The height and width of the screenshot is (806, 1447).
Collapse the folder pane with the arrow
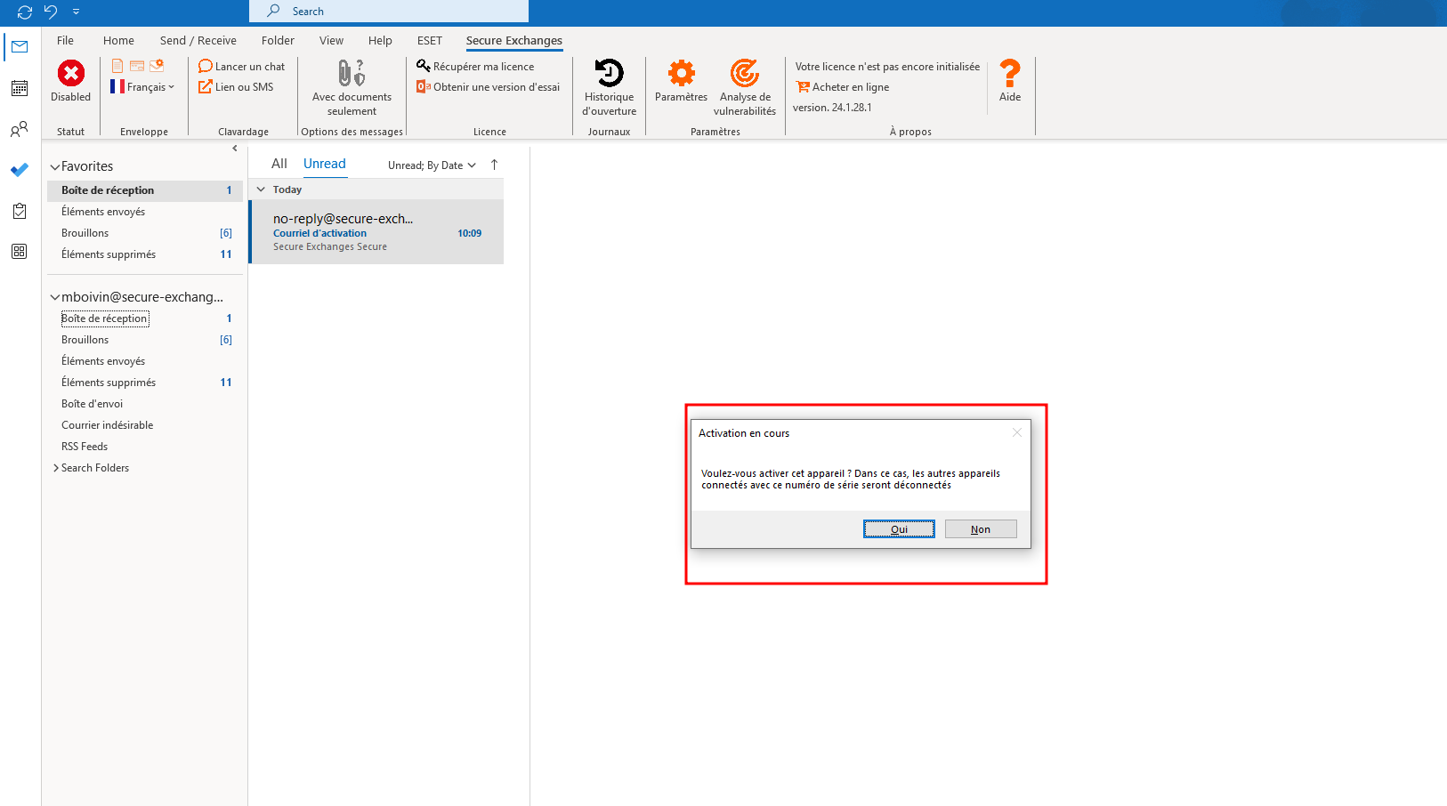pyautogui.click(x=235, y=149)
